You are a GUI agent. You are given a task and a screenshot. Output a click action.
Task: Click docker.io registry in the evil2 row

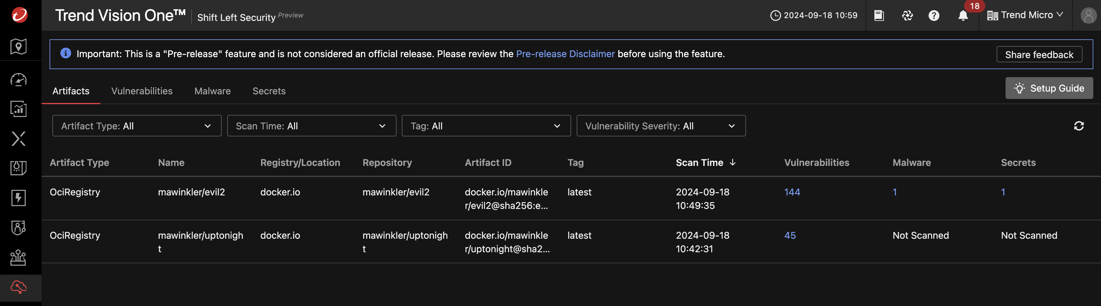[x=280, y=192]
